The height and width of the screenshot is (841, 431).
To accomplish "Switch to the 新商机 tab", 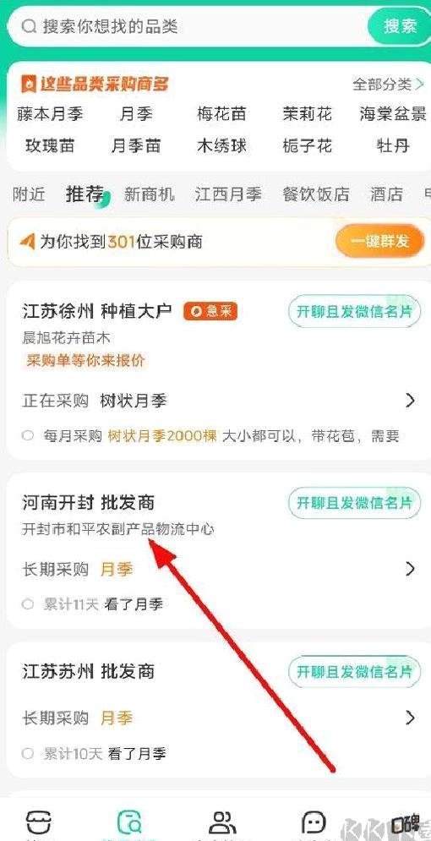I will [149, 194].
